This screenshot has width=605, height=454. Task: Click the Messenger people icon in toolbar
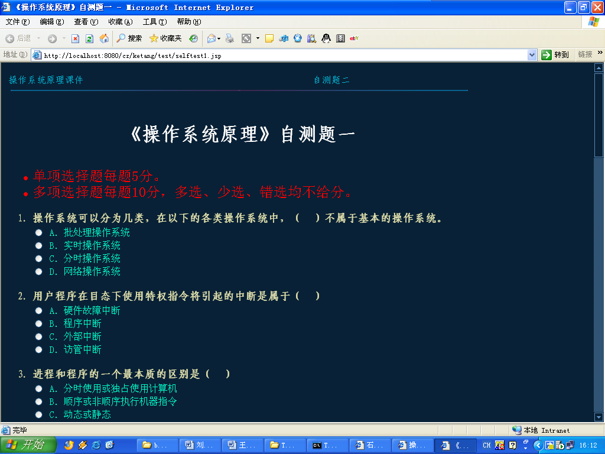tap(284, 38)
